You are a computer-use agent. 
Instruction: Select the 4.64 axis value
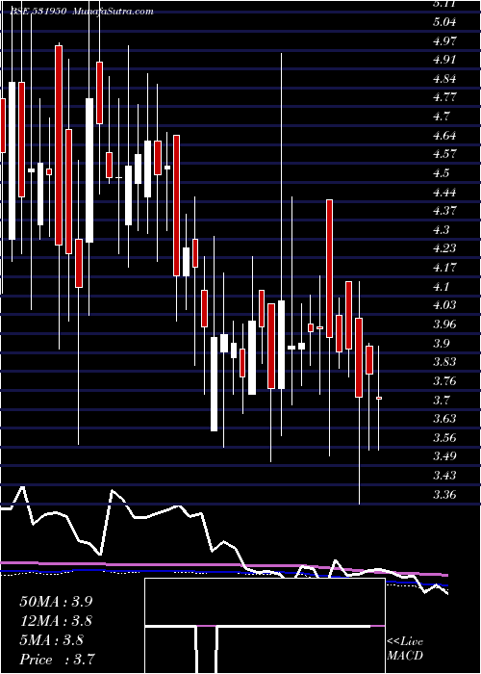click(x=444, y=135)
